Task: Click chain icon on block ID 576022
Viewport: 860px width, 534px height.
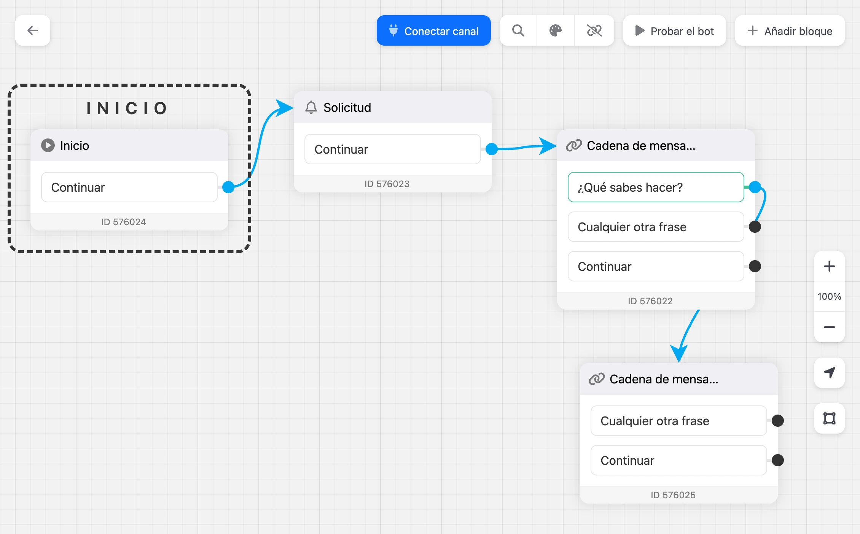Action: tap(574, 145)
